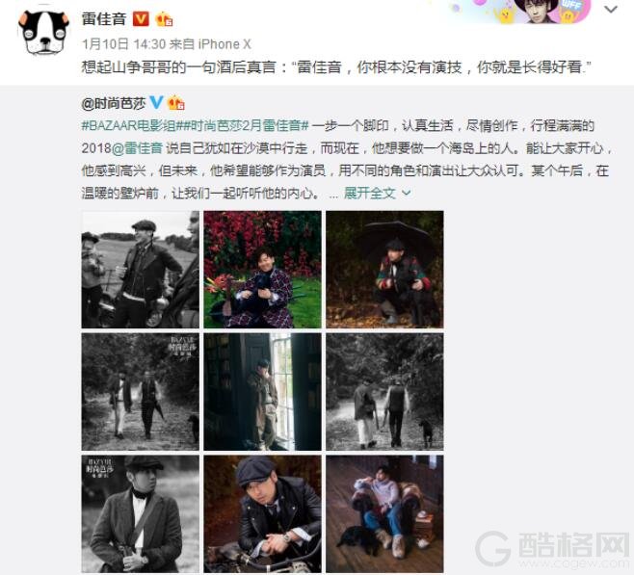Click the @雷佳音 mention in reposted text
Viewport: 634px width, 575px height.
(x=137, y=148)
